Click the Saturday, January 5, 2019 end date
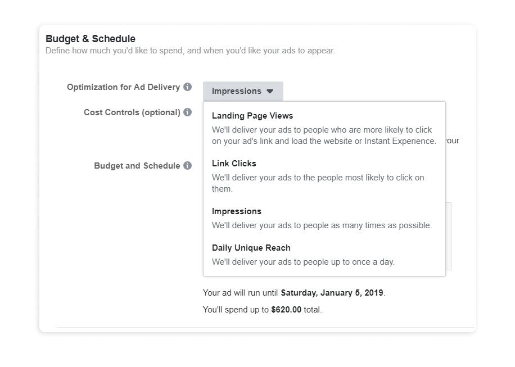 point(332,292)
